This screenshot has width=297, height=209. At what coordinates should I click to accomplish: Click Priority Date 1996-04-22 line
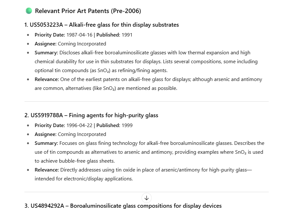(x=64, y=125)
